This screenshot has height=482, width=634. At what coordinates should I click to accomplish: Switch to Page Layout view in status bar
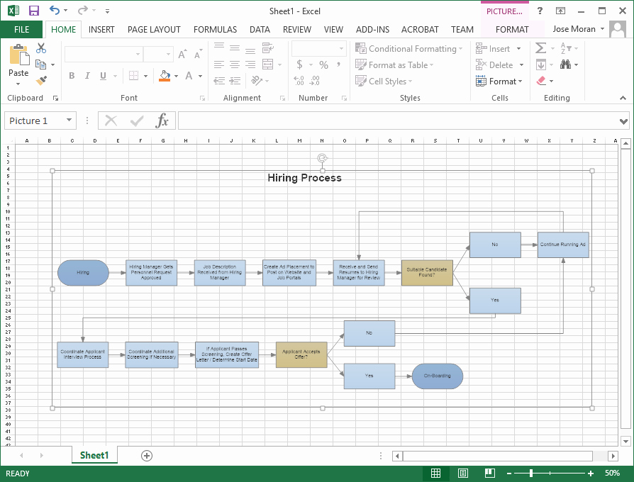click(x=462, y=473)
